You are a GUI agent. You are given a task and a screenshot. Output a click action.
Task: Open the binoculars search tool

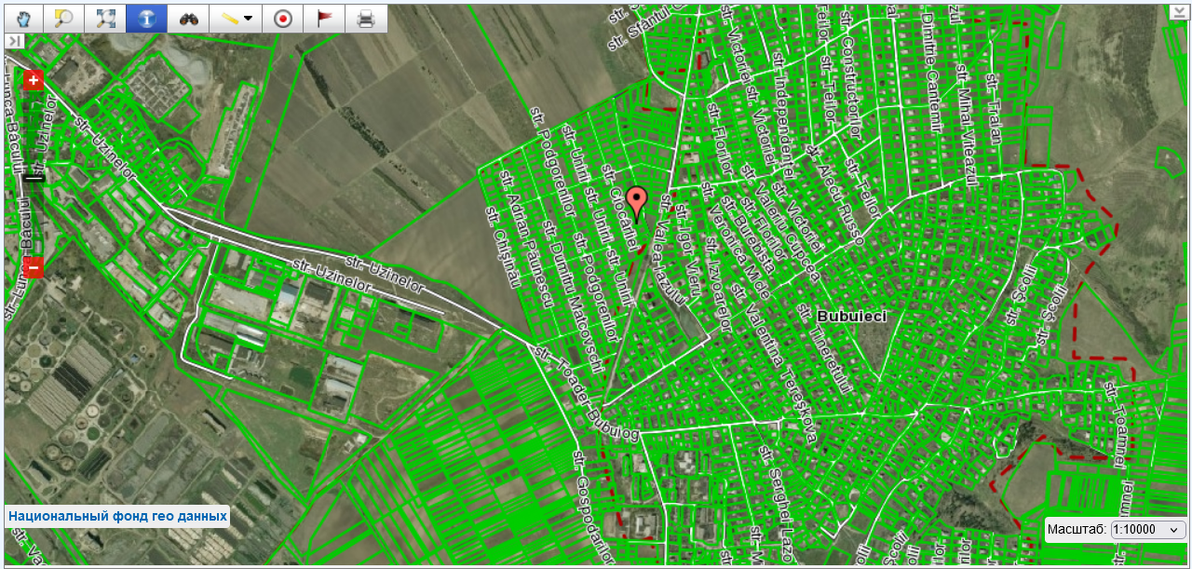click(188, 19)
